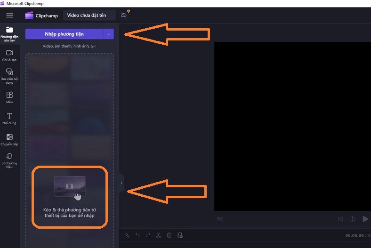Image resolution: width=371 pixels, height=248 pixels.
Task: Click the drag and drop media placeholder
Action: click(70, 197)
